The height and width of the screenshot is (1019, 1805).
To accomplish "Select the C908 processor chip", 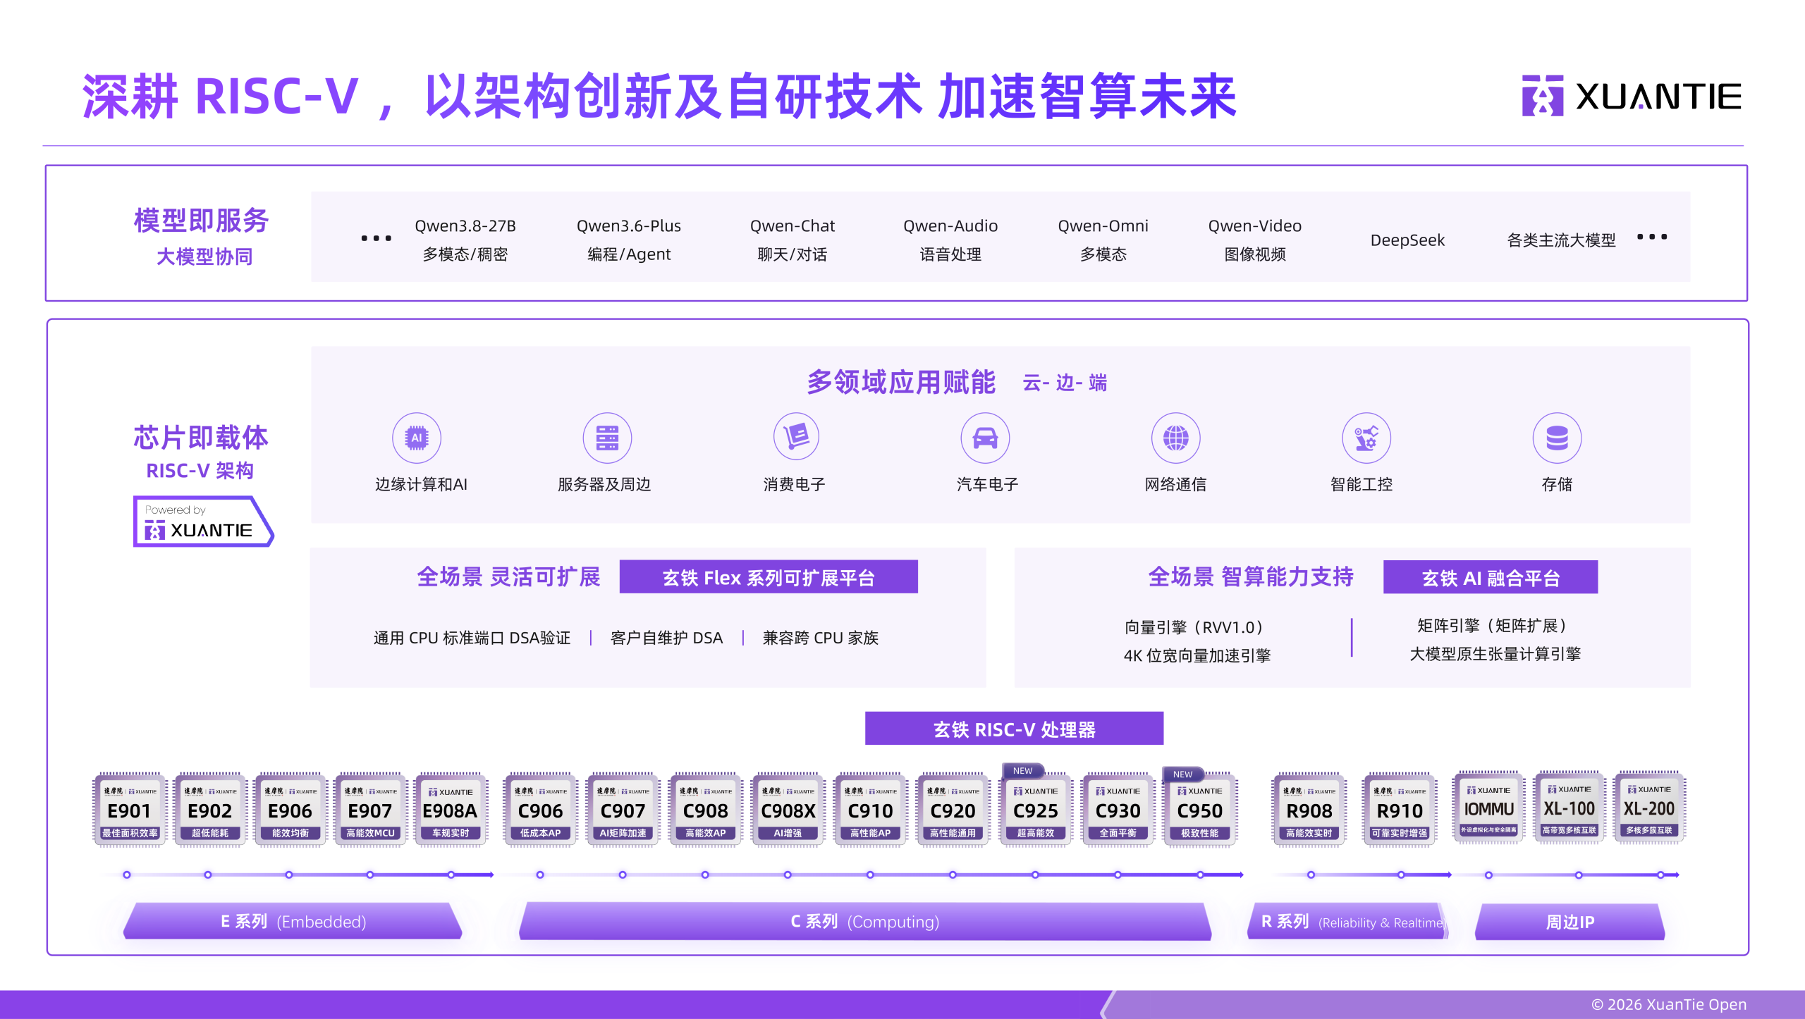I will (x=706, y=810).
